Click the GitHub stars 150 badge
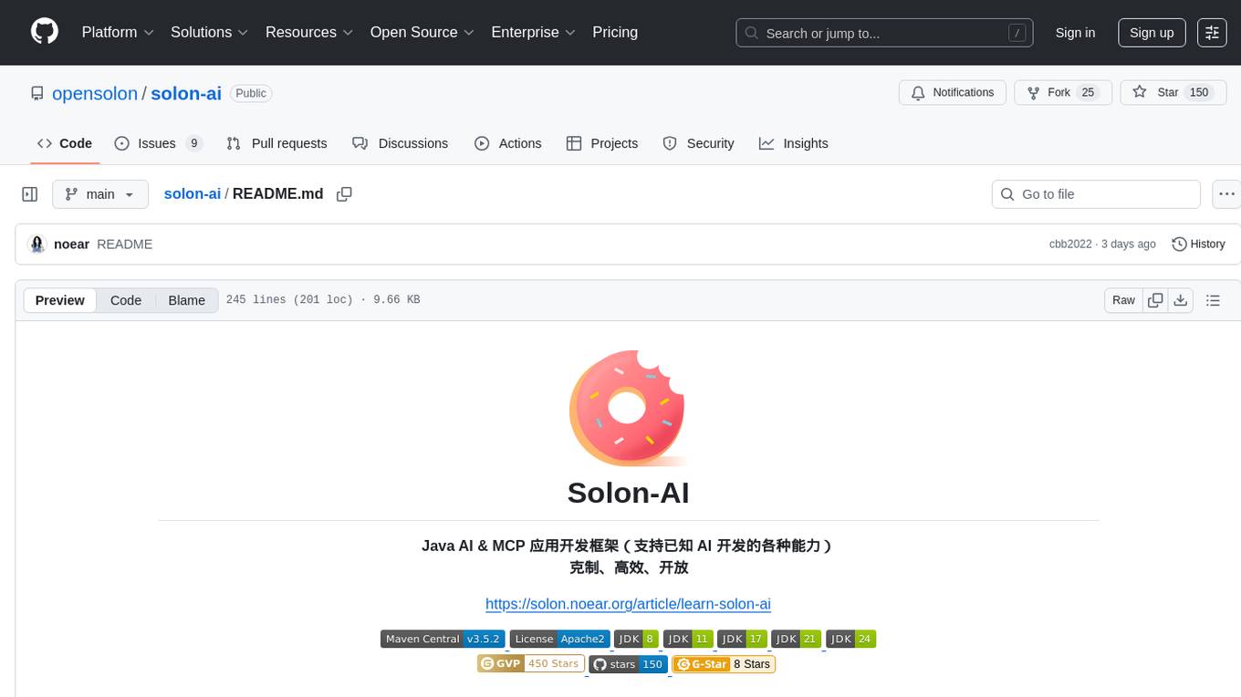1241x697 pixels. click(x=628, y=664)
